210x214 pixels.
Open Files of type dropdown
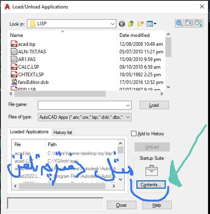click(x=84, y=117)
